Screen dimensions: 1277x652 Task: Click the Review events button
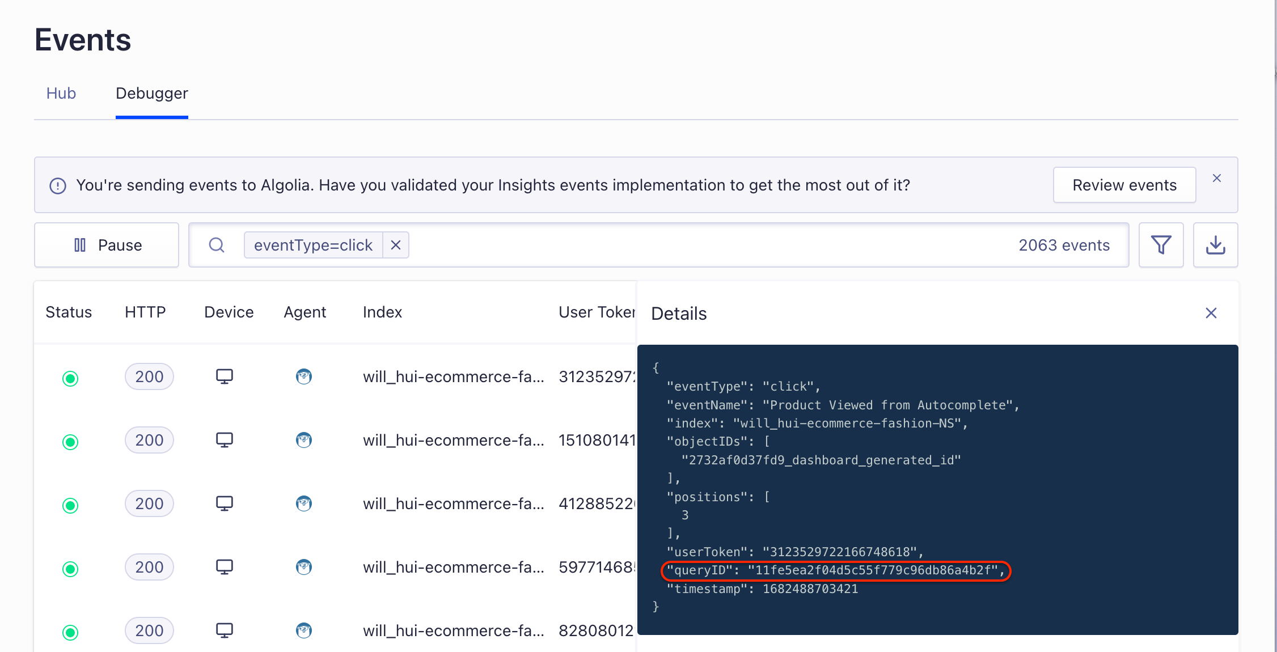pos(1124,185)
